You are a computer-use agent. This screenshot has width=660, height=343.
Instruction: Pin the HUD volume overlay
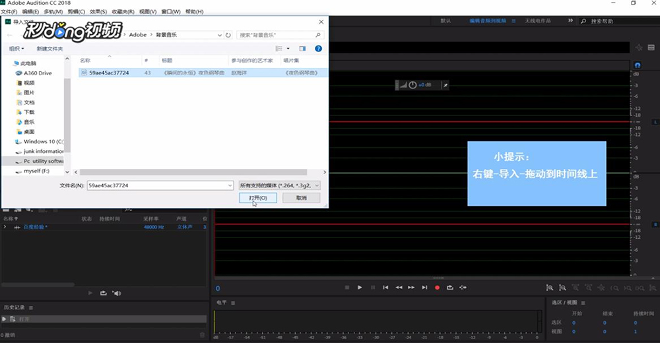(445, 85)
